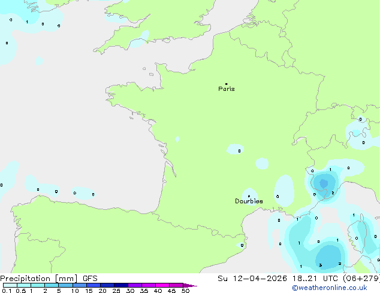
Task: Click the Paris city label
Action: click(227, 89)
